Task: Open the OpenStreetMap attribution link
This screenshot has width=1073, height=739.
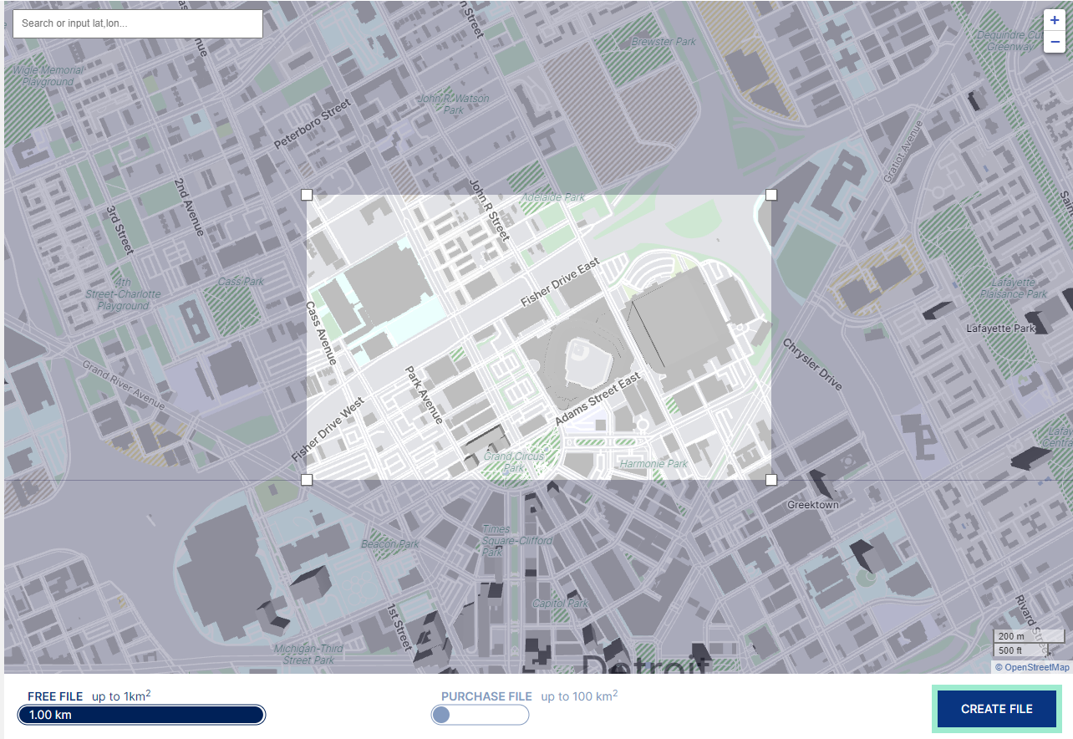Action: [x=1032, y=667]
